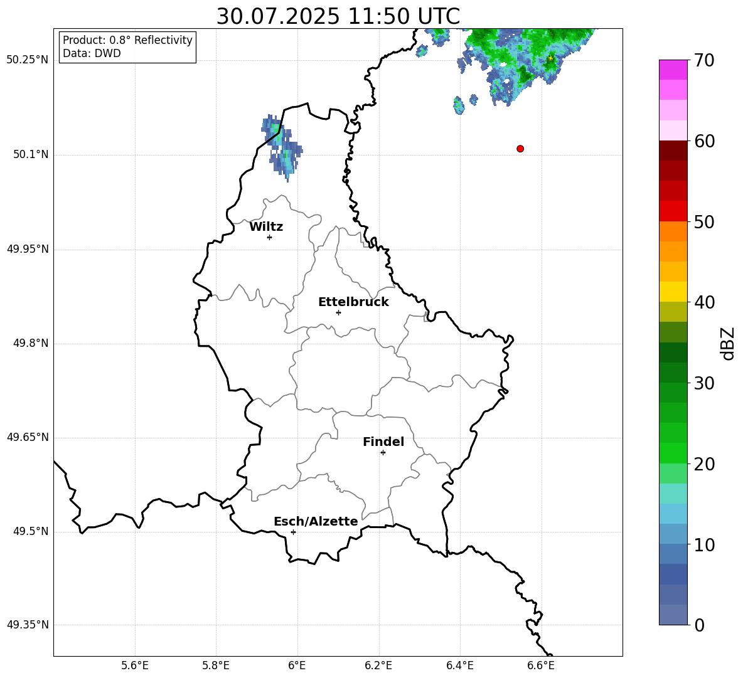The image size is (743, 678).
Task: Click the 30 colorbar tick label
Action: pyautogui.click(x=704, y=383)
